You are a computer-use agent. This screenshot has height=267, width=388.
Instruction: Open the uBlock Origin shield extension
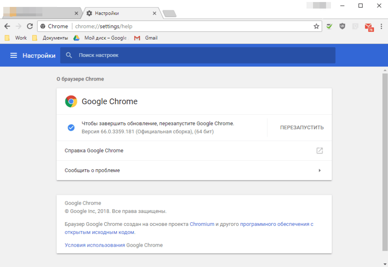pos(342,26)
